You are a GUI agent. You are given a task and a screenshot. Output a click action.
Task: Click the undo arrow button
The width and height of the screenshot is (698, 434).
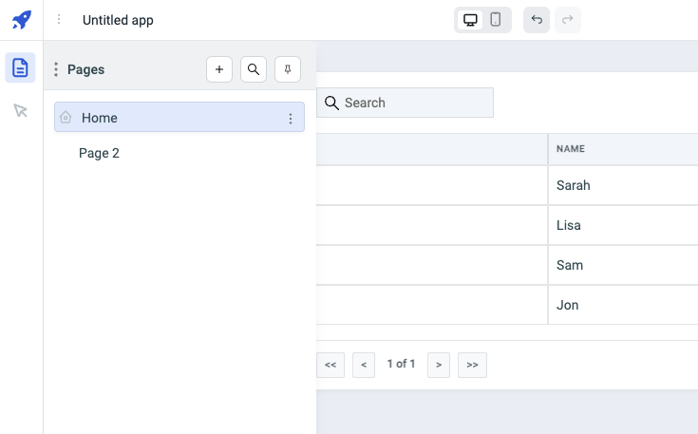pyautogui.click(x=537, y=20)
